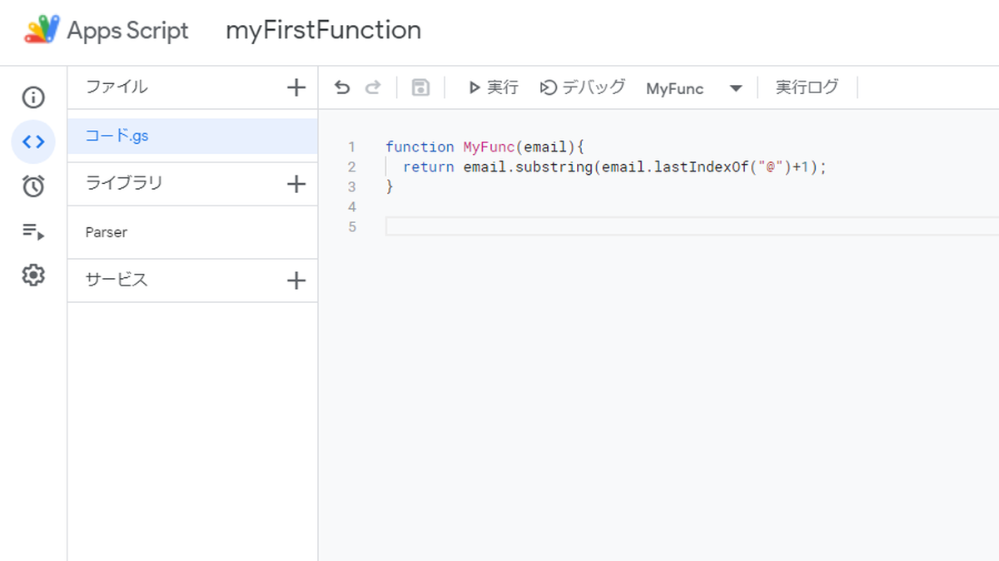Open the 実行ログ execution log
999x561 pixels.
pyautogui.click(x=807, y=87)
